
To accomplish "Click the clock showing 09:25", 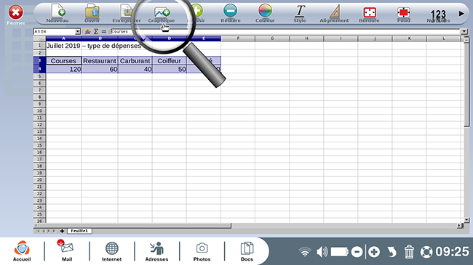I will (x=452, y=251).
